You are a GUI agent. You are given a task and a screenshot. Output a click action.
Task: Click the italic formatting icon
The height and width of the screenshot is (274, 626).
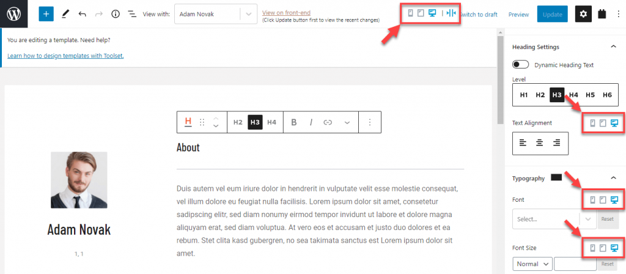(311, 122)
